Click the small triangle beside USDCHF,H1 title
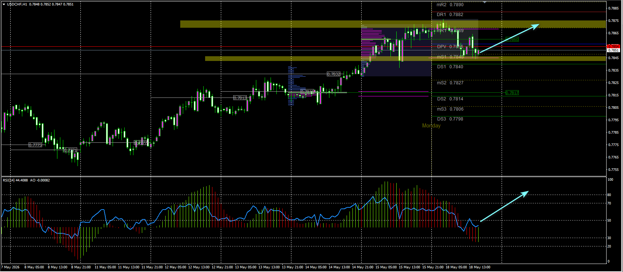Image resolution: width=623 pixels, height=272 pixels. pos(4,4)
